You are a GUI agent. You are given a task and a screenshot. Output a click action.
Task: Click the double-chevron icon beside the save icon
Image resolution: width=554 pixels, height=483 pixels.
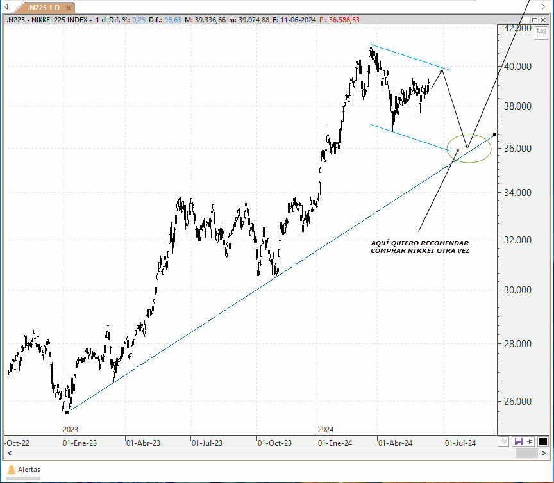pyautogui.click(x=503, y=441)
